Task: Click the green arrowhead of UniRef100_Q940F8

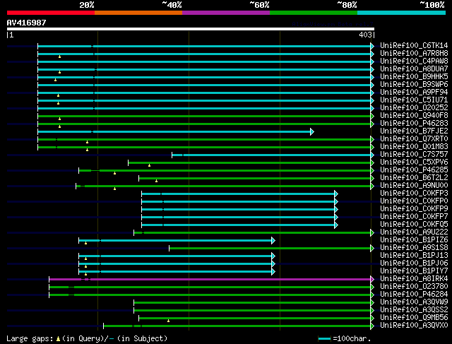Action: tap(372, 117)
